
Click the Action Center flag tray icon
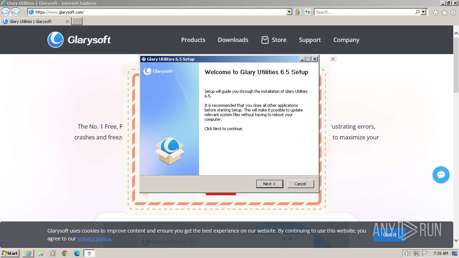[x=425, y=253]
